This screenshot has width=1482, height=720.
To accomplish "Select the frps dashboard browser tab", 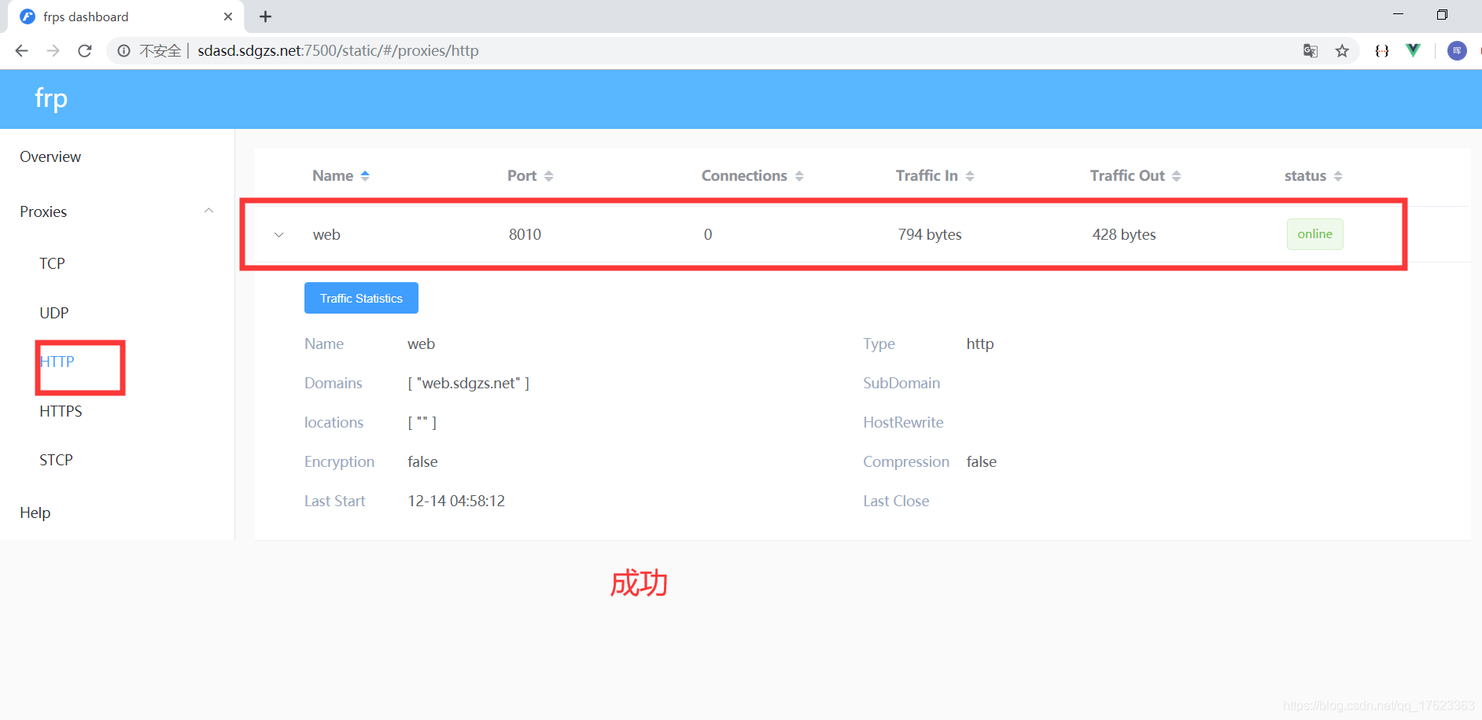I will click(x=126, y=17).
